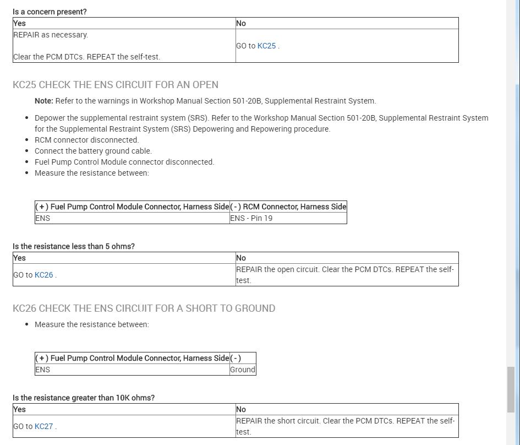Open the KC25 link
This screenshot has height=445, width=520.
tap(266, 46)
